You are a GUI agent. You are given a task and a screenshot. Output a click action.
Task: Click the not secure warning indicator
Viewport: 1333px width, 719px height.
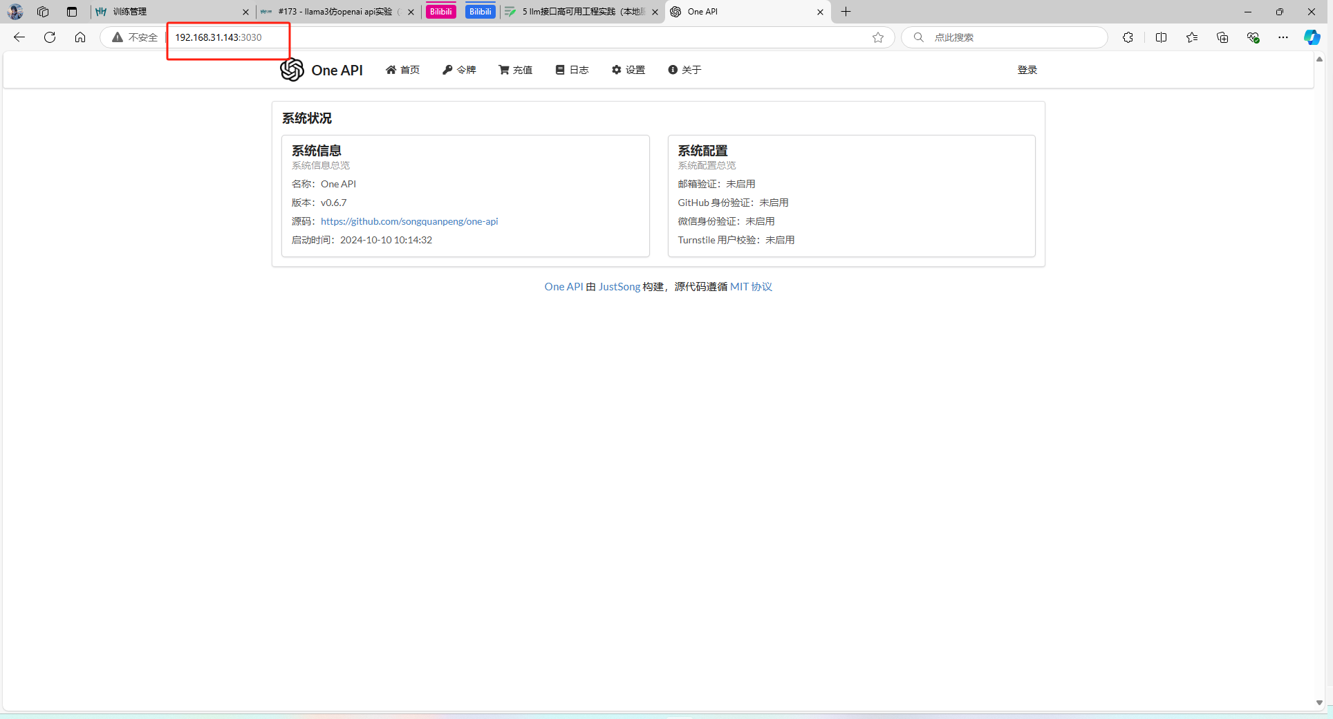(135, 37)
